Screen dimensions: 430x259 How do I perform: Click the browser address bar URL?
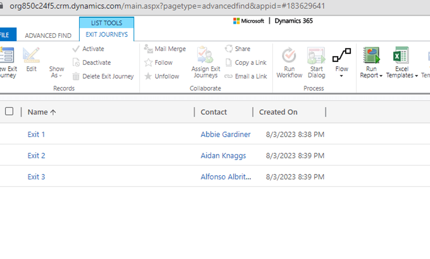[168, 6]
